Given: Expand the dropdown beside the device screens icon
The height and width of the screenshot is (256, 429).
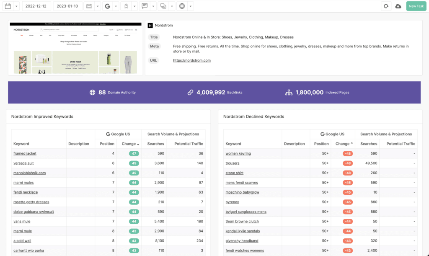Looking at the screenshot, I should click(x=172, y=6).
